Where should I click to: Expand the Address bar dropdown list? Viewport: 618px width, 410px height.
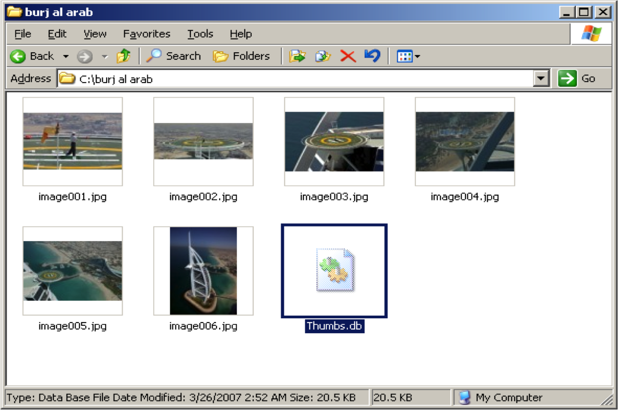coord(542,79)
